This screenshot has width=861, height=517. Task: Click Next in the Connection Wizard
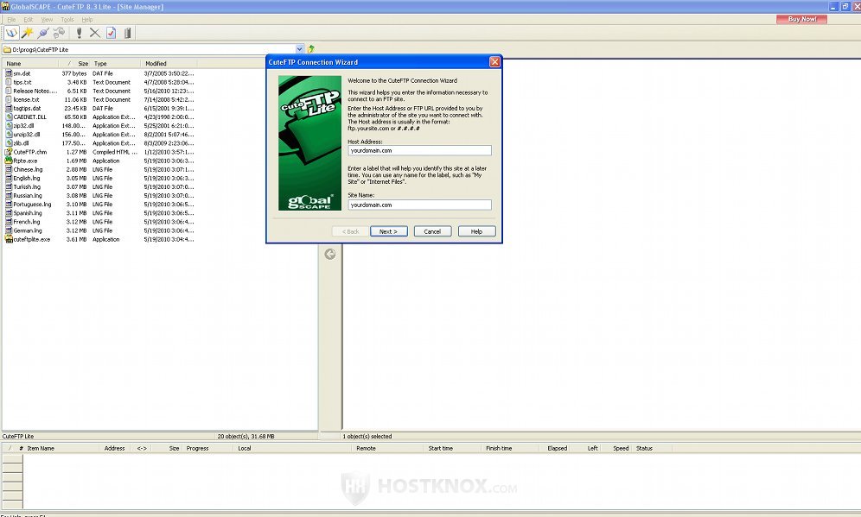pyautogui.click(x=389, y=231)
